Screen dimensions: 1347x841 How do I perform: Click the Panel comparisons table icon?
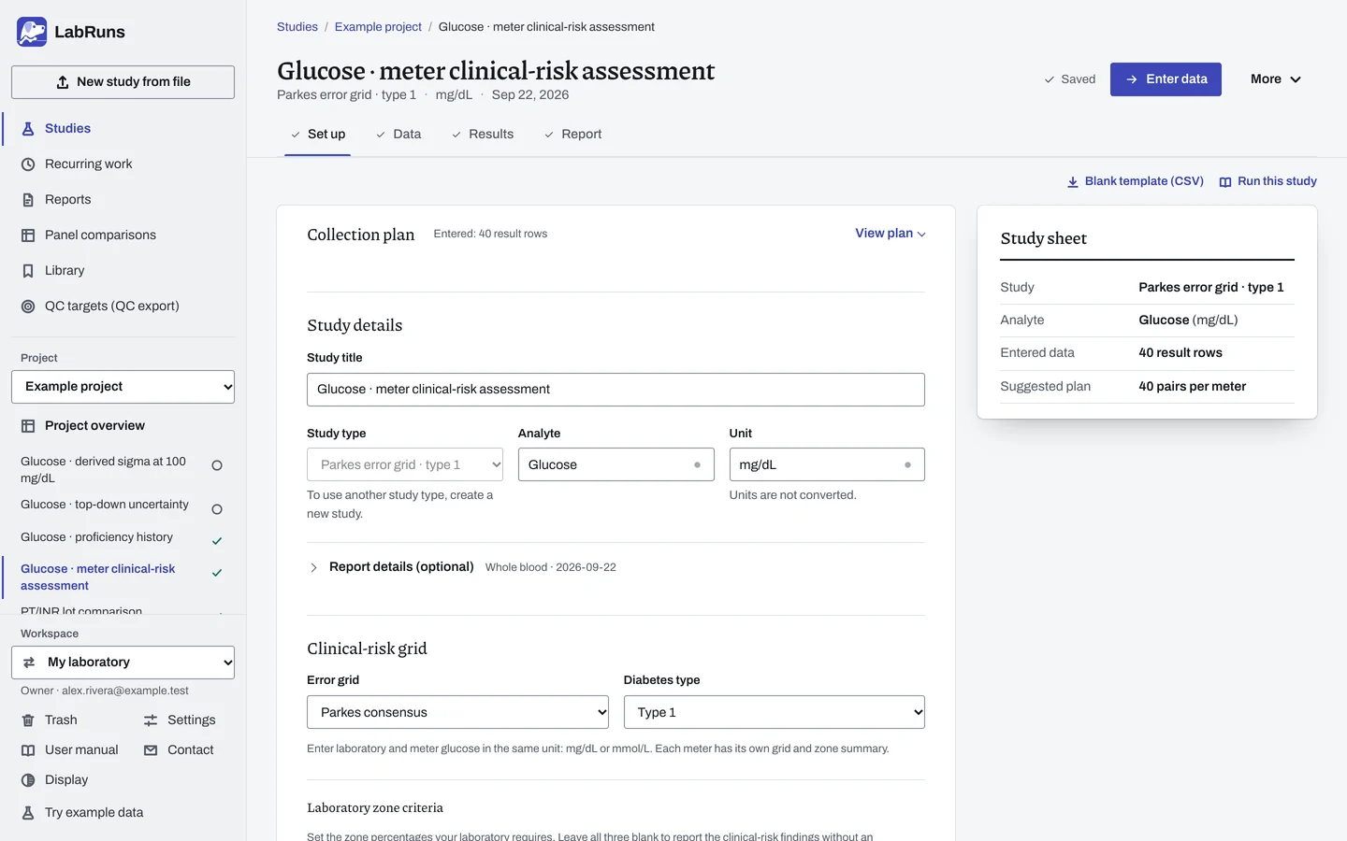[28, 235]
